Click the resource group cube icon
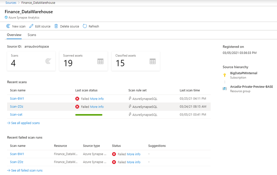277x175 pixels. tap(225, 89)
